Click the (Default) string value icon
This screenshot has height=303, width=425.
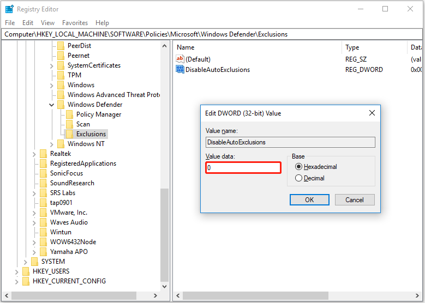(179, 59)
